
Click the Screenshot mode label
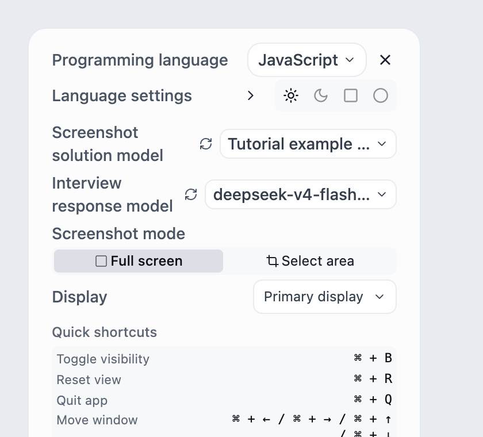(x=118, y=233)
